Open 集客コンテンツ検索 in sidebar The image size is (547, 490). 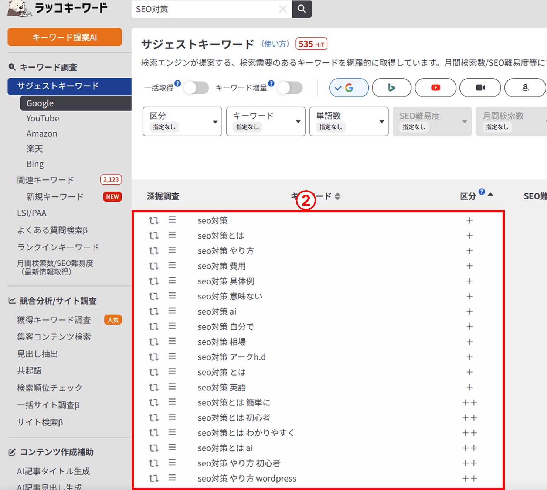coord(54,337)
